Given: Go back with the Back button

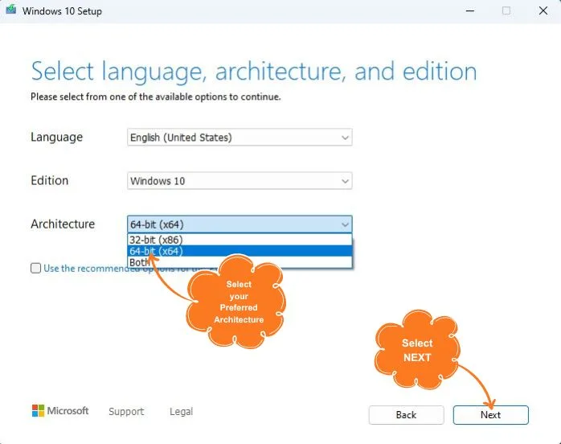Looking at the screenshot, I should 406,414.
